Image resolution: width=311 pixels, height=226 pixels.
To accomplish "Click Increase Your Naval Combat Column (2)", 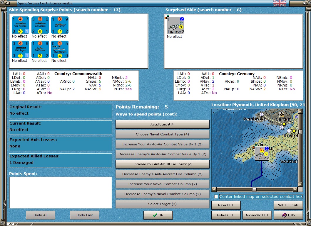I will 163,184.
